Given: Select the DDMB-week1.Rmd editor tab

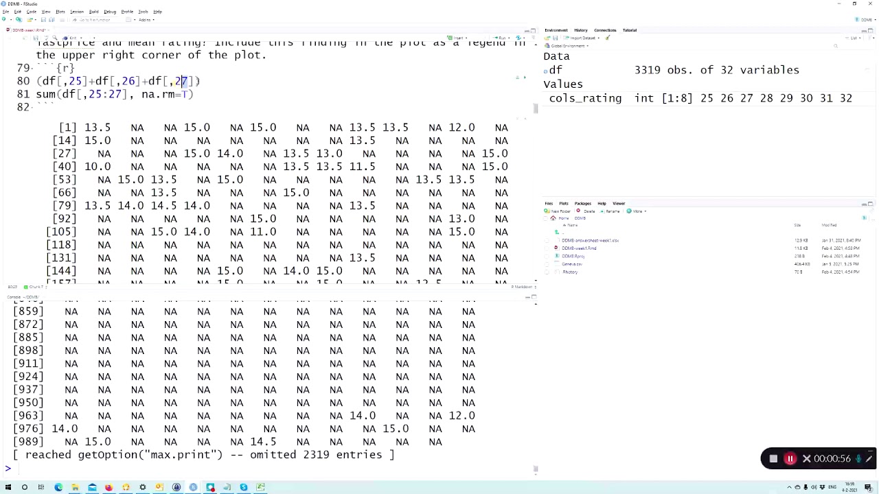Looking at the screenshot, I should point(27,30).
